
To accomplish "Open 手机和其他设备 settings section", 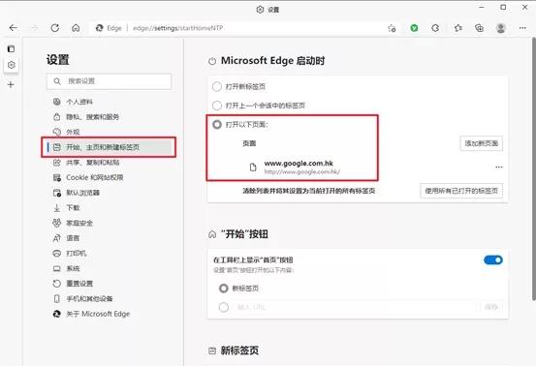I will click(x=82, y=299).
